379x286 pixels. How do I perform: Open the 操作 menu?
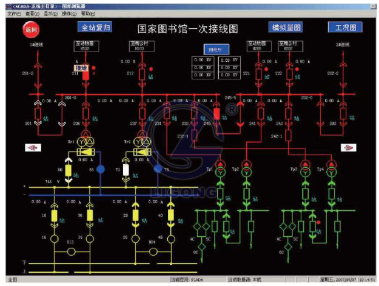point(69,13)
